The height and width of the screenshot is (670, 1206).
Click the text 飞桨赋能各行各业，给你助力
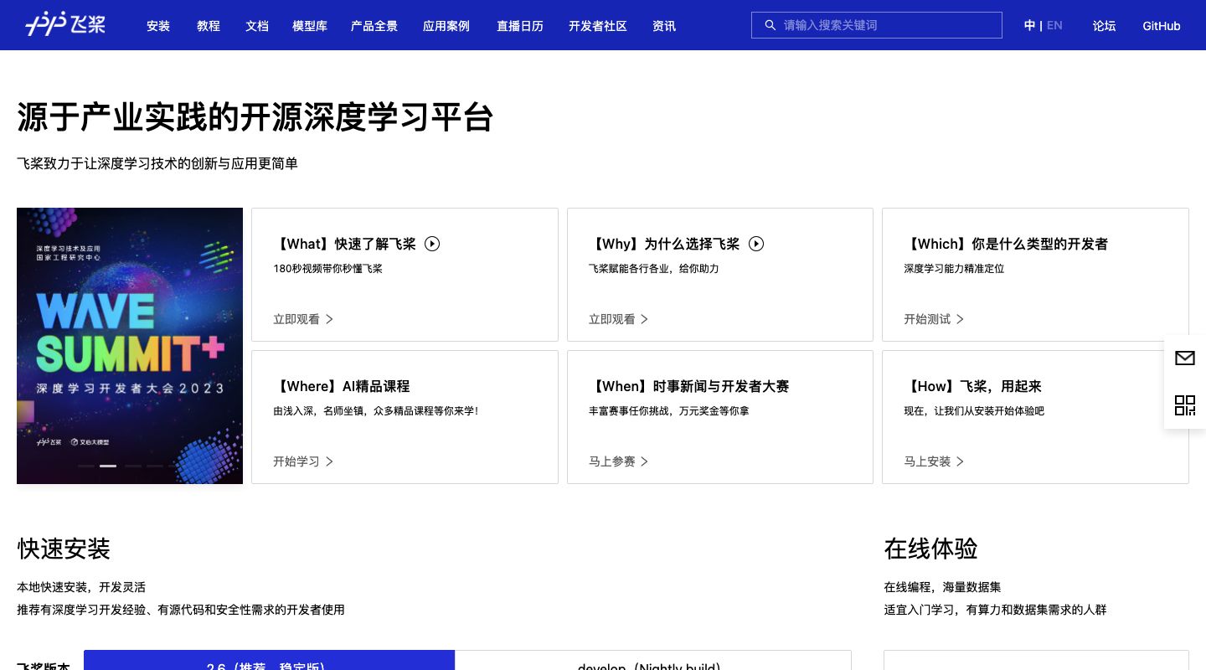pyautogui.click(x=654, y=269)
